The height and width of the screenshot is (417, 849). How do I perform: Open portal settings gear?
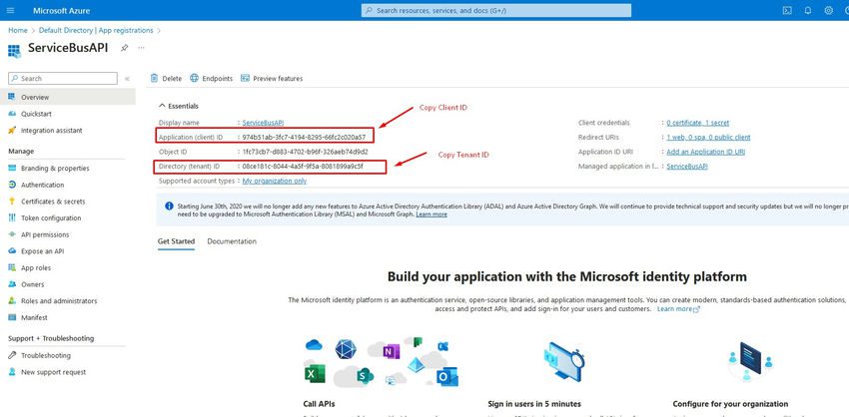click(828, 10)
